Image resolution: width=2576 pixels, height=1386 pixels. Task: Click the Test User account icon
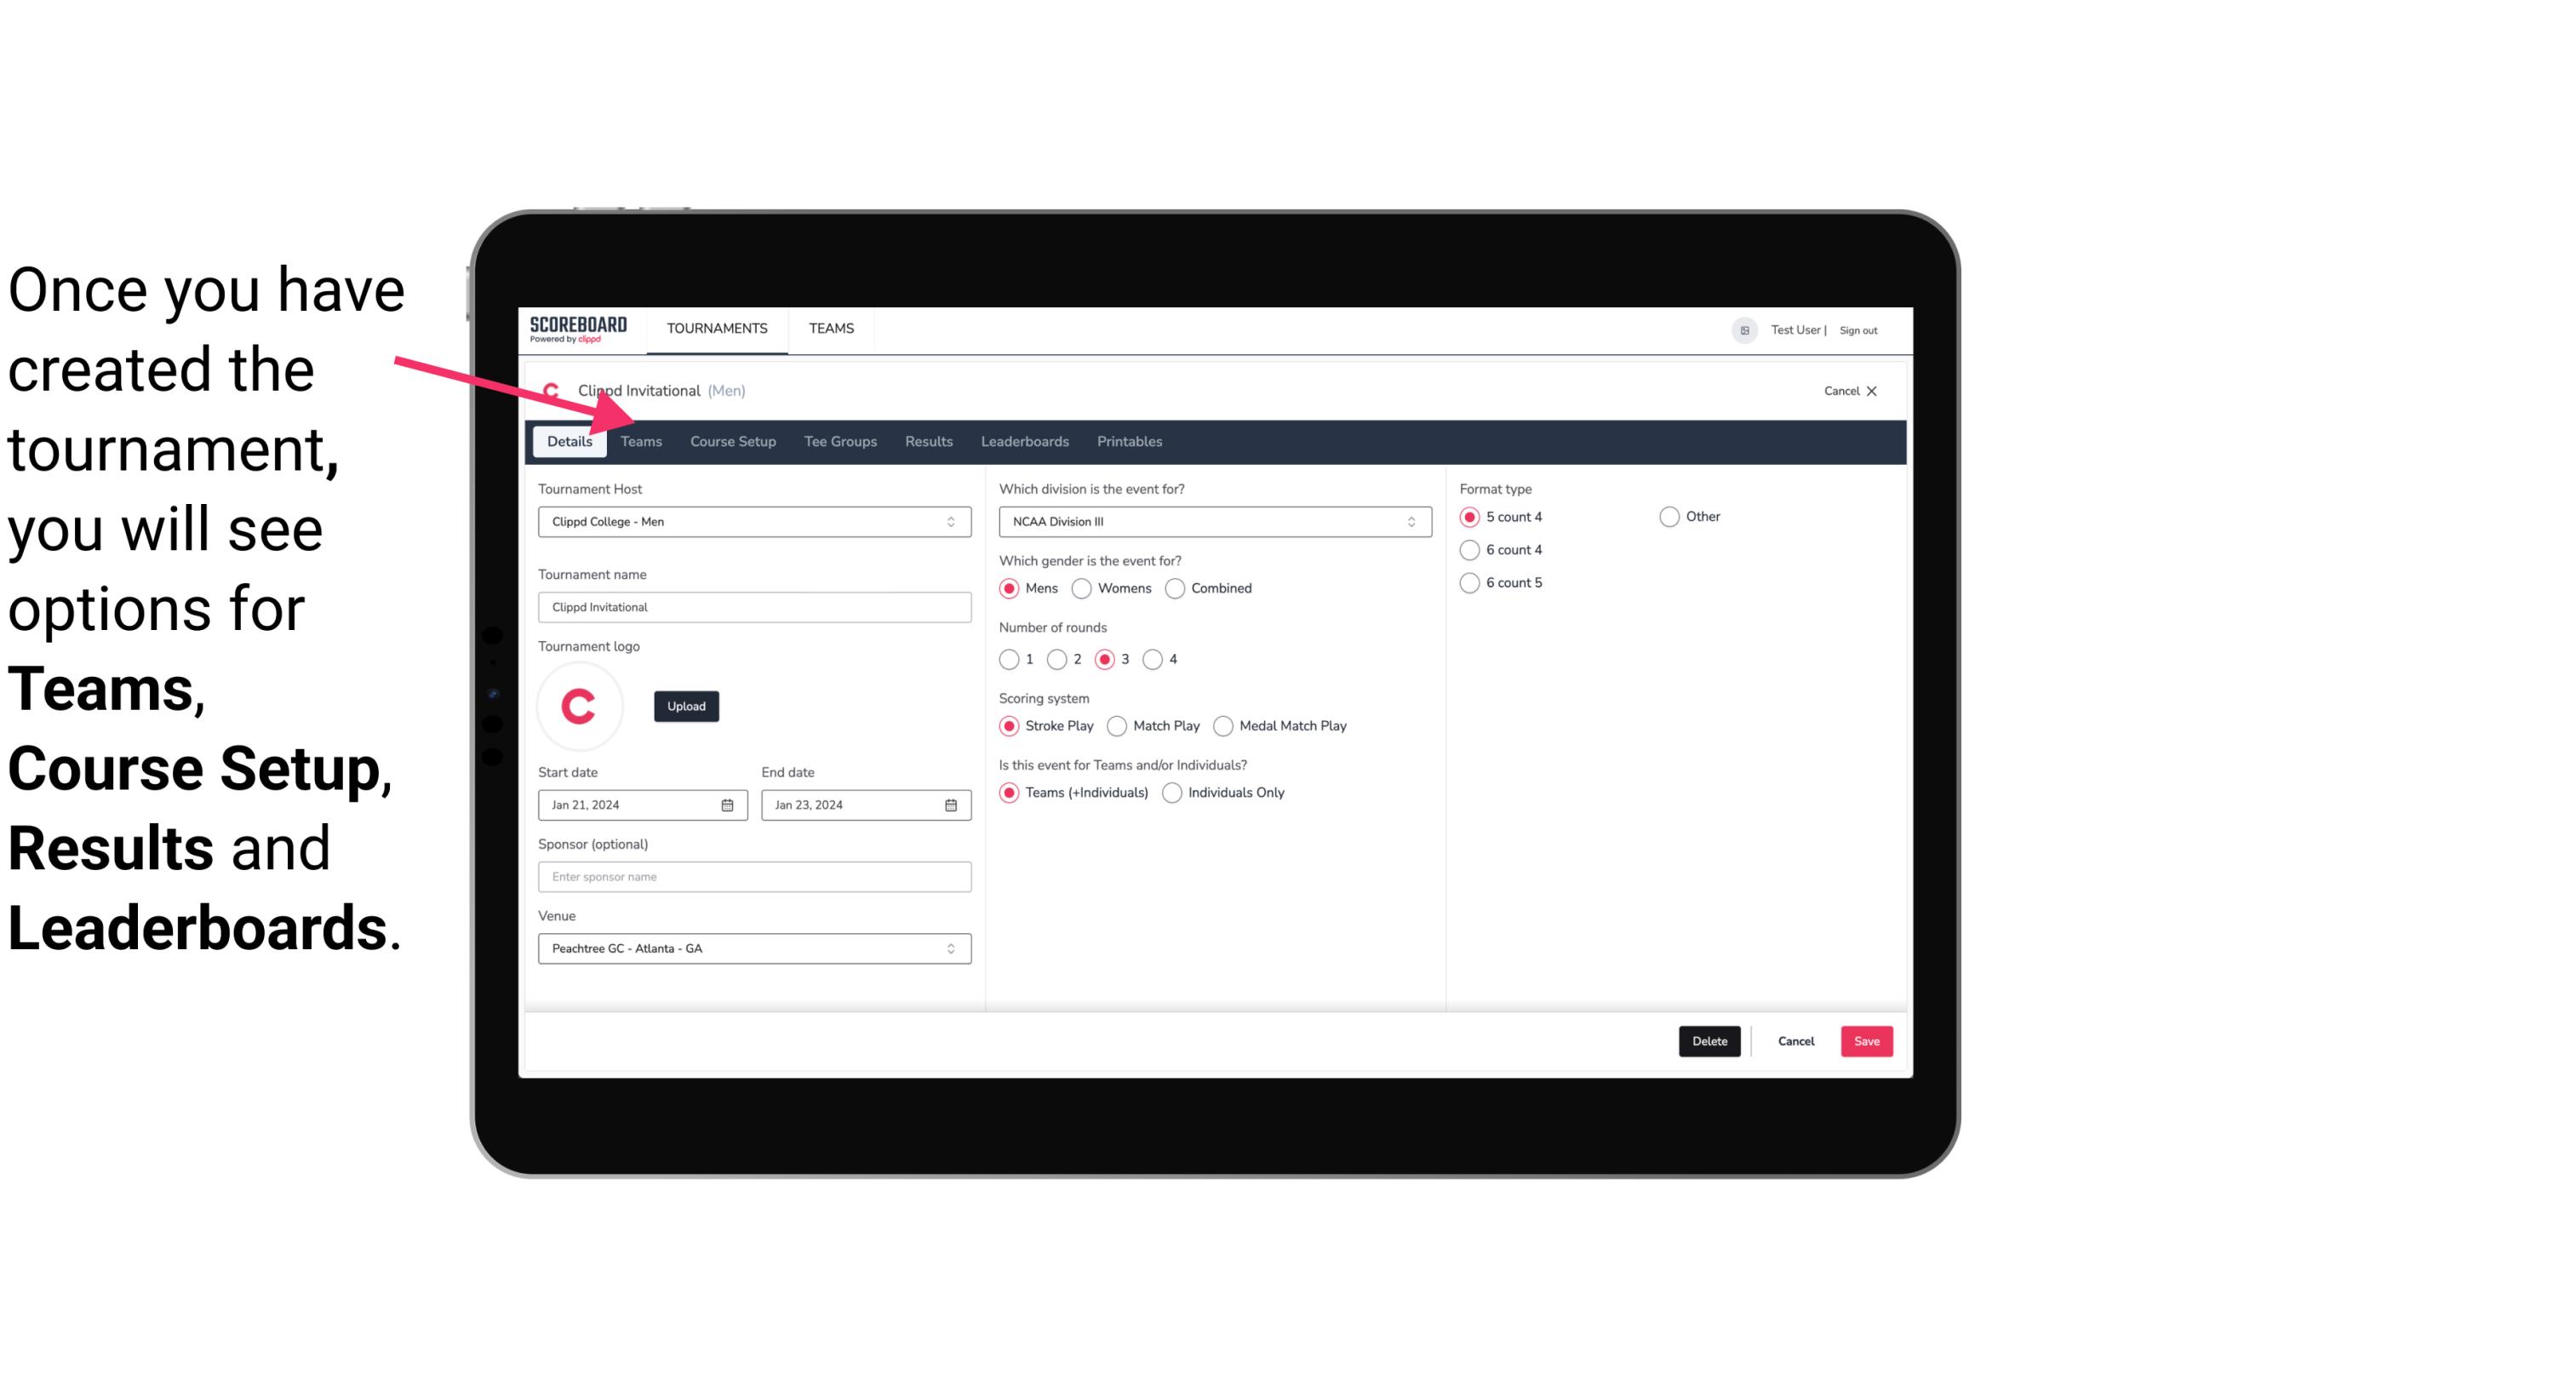click(x=1743, y=328)
